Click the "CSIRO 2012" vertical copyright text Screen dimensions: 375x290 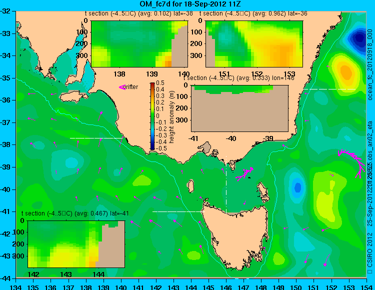[x=369, y=250]
